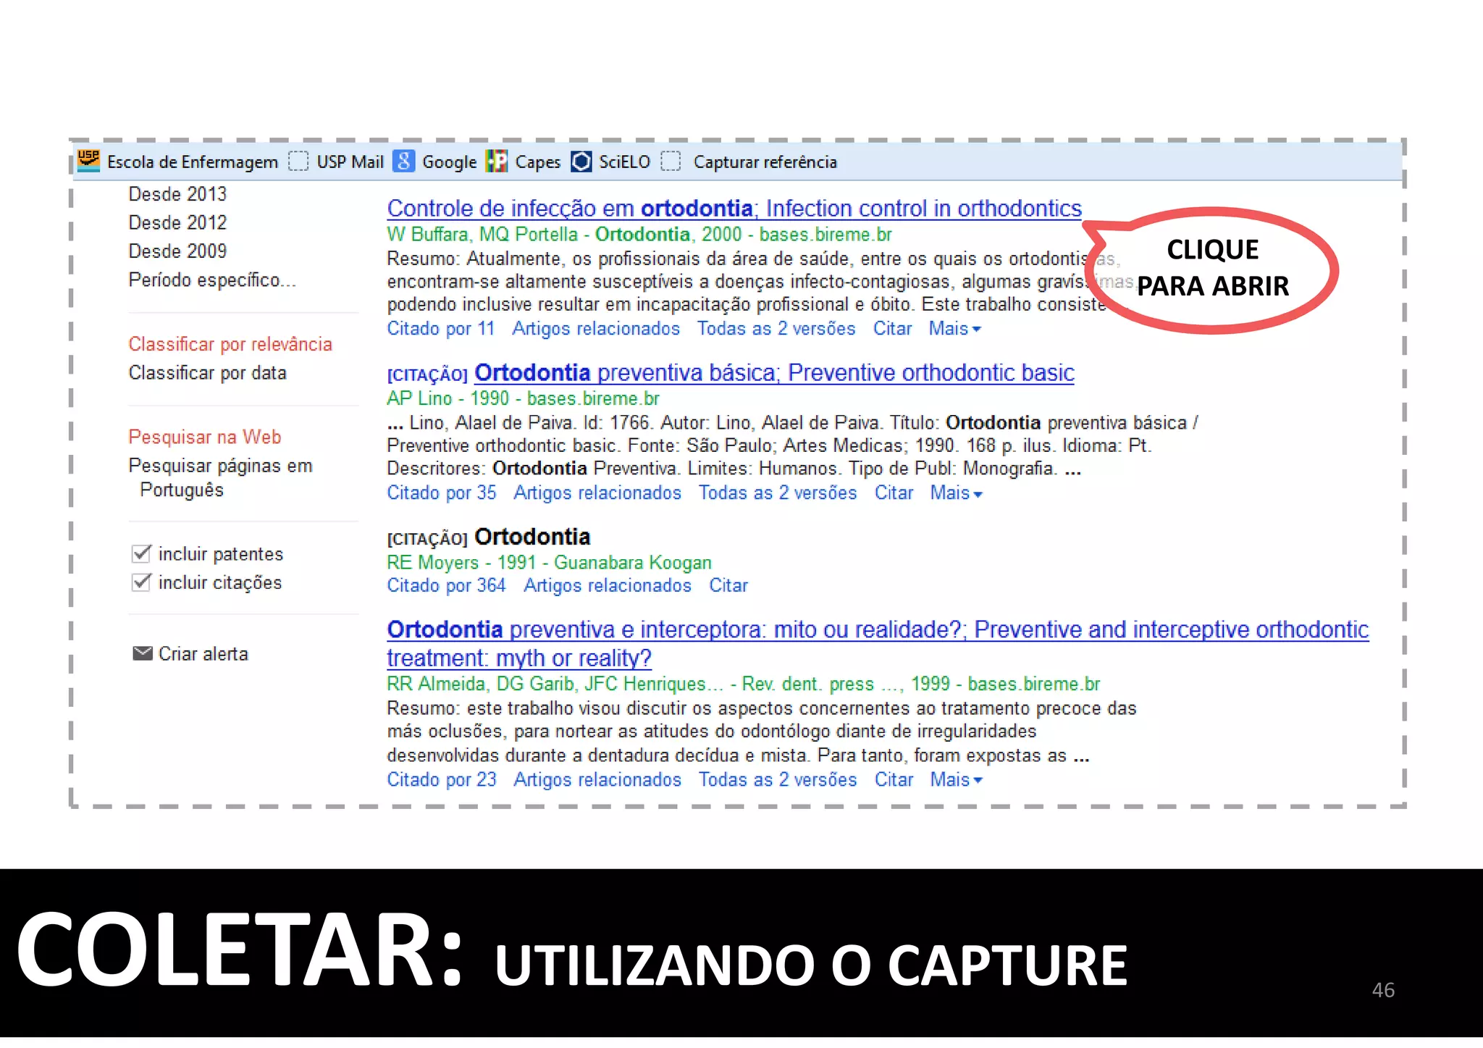Click W Buffara, MQ Portella author line
The width and height of the screenshot is (1483, 1048).
coord(639,235)
